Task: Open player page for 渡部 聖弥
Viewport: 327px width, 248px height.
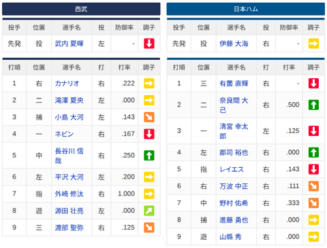Action: 69,228
